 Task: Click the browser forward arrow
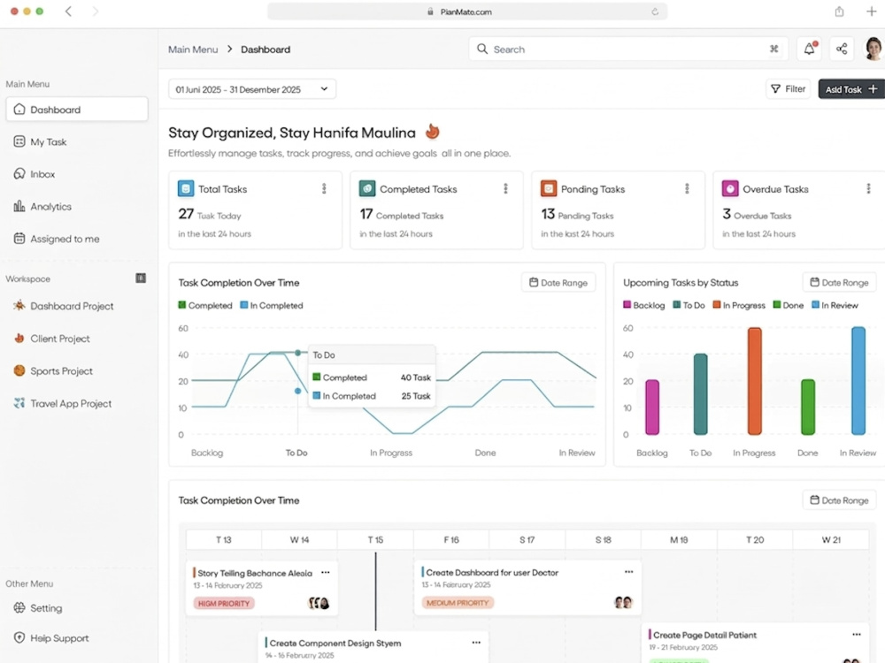click(x=95, y=11)
